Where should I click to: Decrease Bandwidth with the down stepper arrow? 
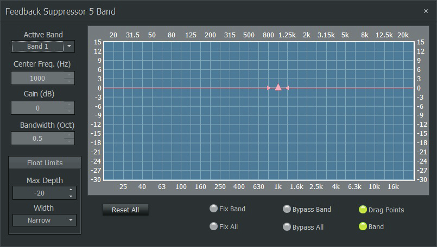tap(69, 141)
